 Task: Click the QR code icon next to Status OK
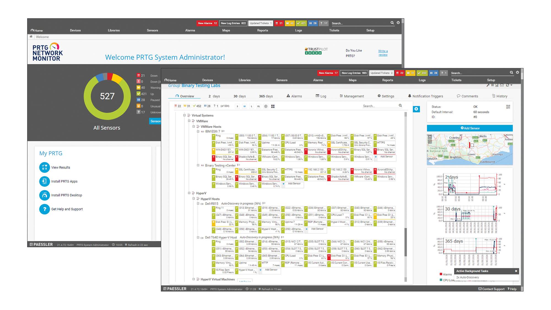[508, 107]
